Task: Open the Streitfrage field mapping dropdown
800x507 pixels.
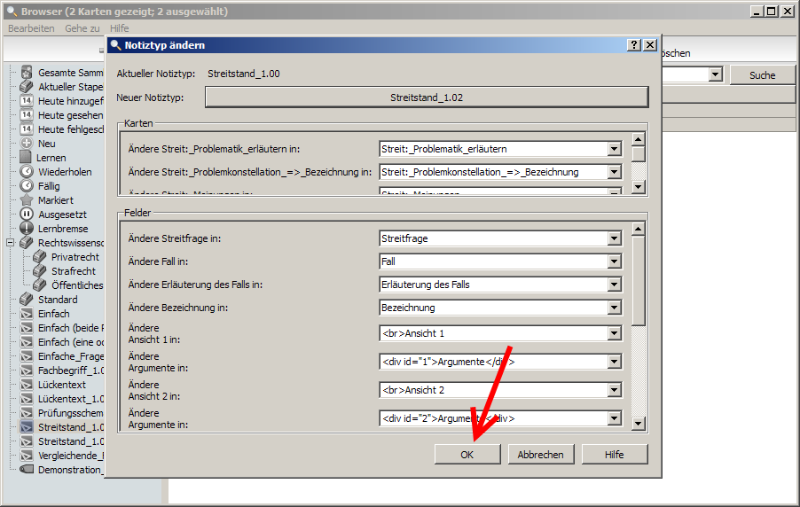Action: tap(614, 238)
